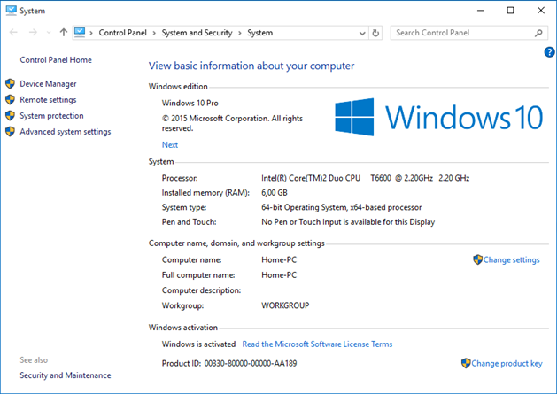Click the Forward navigation arrow
Image resolution: width=557 pixels, height=394 pixels.
tap(33, 33)
